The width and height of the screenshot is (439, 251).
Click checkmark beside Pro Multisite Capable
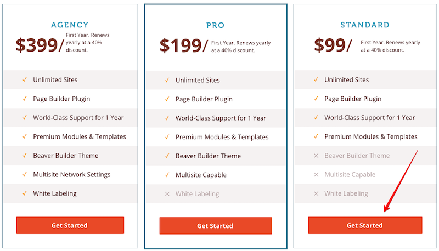(167, 175)
